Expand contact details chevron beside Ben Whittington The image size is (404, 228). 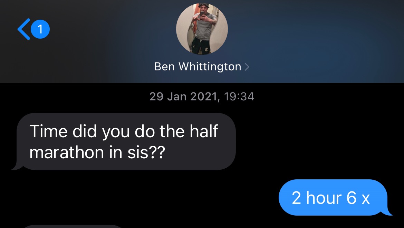tap(247, 67)
